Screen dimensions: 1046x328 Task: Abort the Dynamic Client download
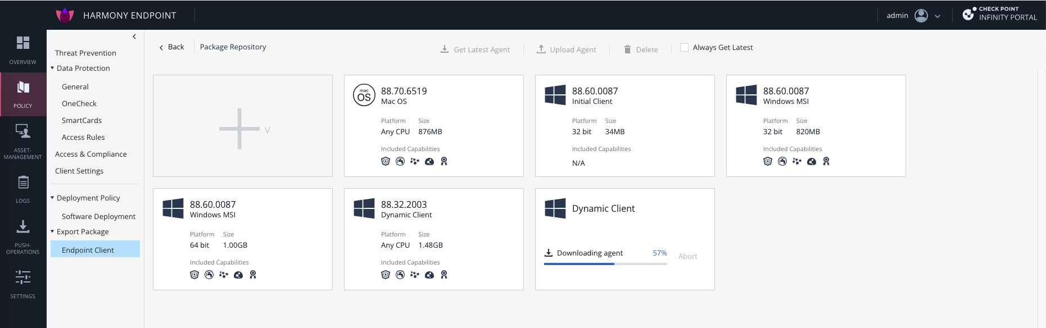coord(687,256)
